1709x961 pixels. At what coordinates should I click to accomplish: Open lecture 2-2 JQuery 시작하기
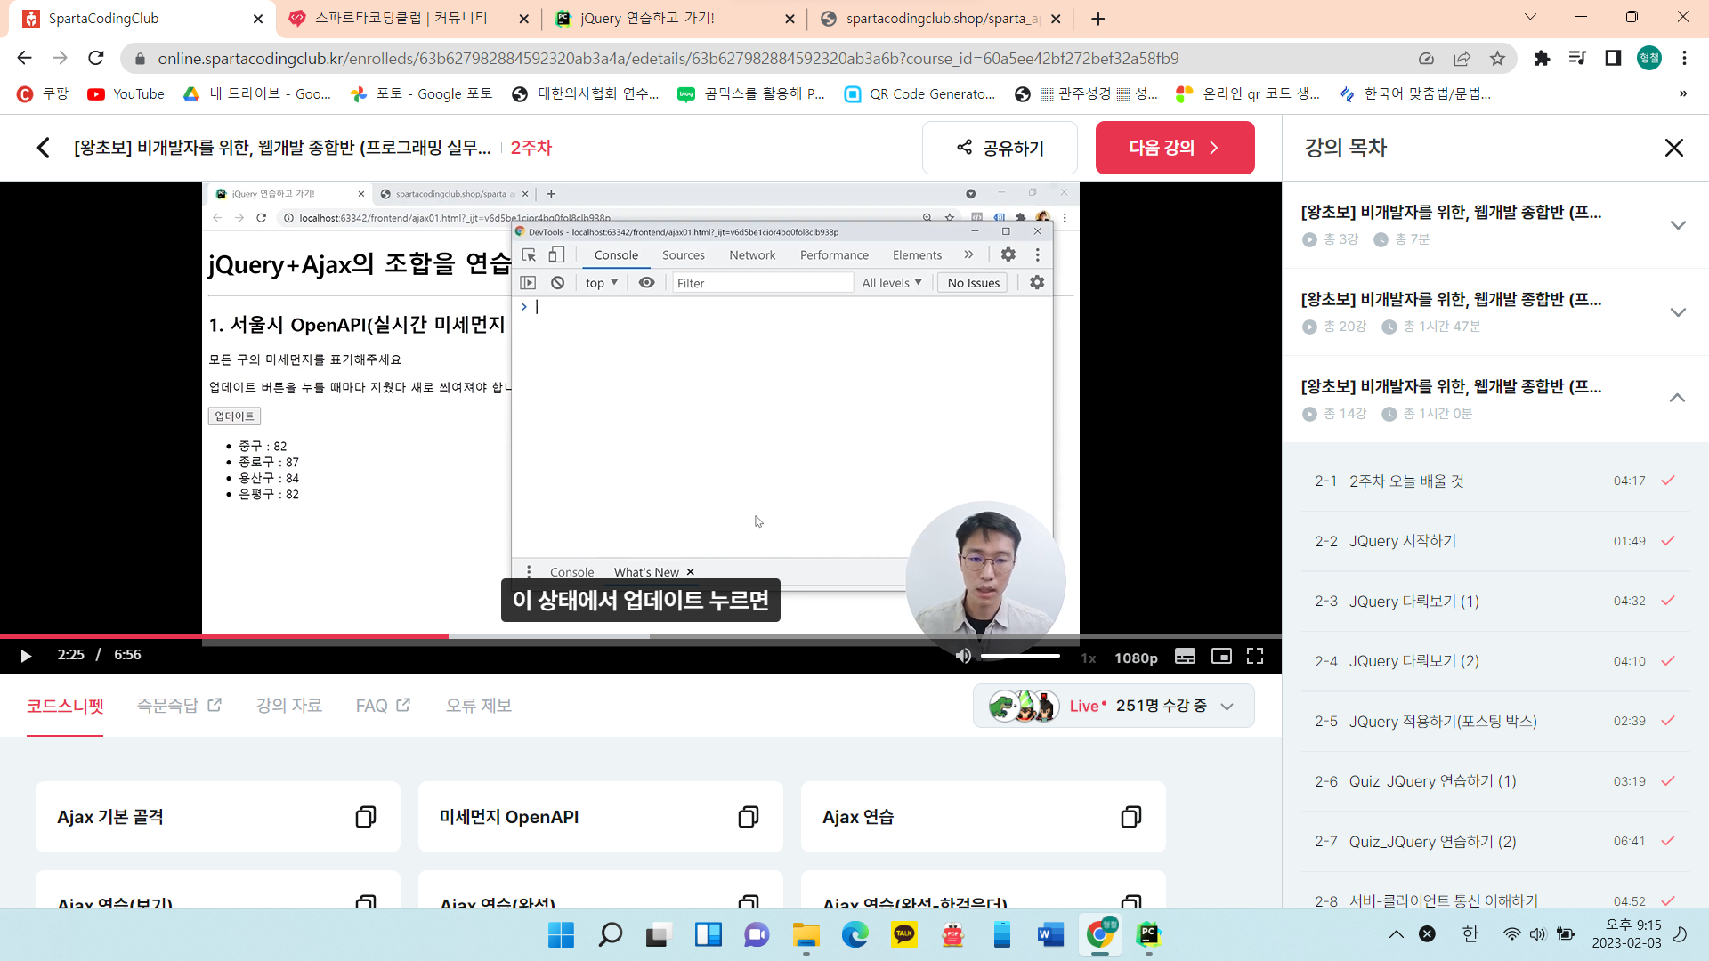pyautogui.click(x=1495, y=541)
